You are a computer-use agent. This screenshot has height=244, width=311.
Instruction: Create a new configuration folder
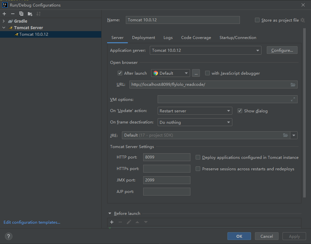pyautogui.click(x=30, y=14)
